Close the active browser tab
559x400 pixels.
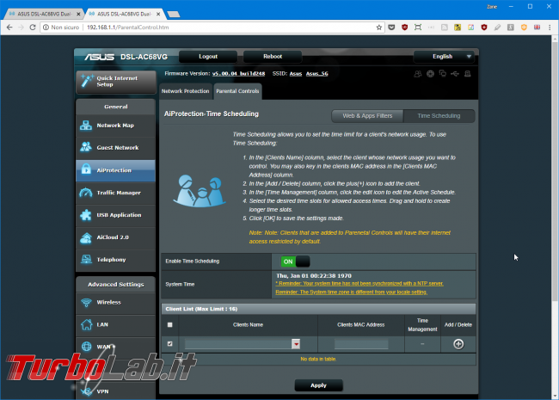pyautogui.click(x=158, y=14)
